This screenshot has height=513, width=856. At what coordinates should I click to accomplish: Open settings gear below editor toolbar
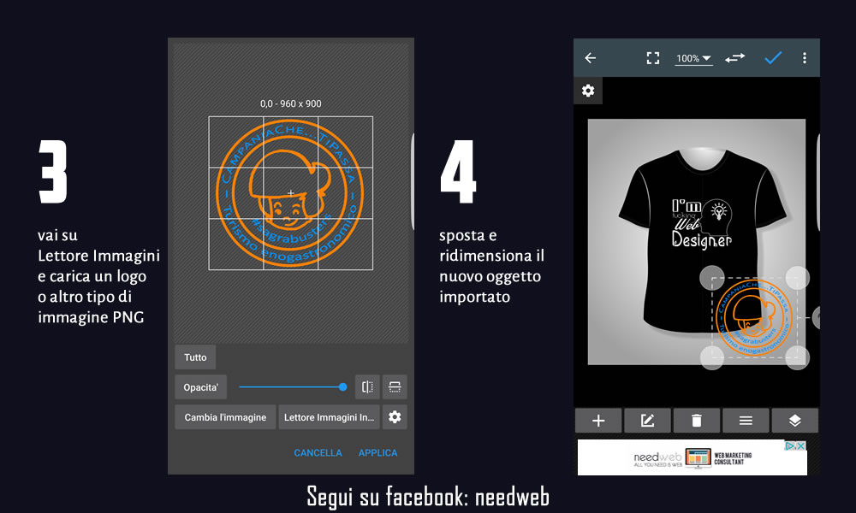588,91
